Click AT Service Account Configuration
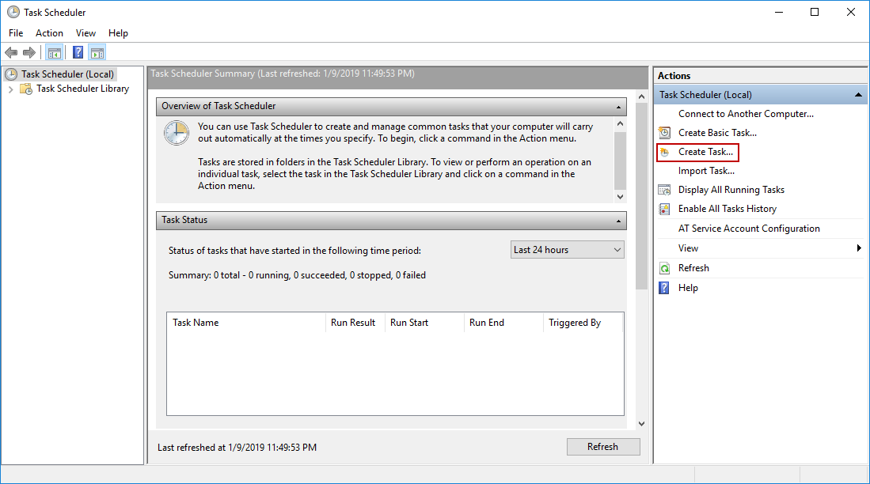The image size is (870, 484). (749, 229)
